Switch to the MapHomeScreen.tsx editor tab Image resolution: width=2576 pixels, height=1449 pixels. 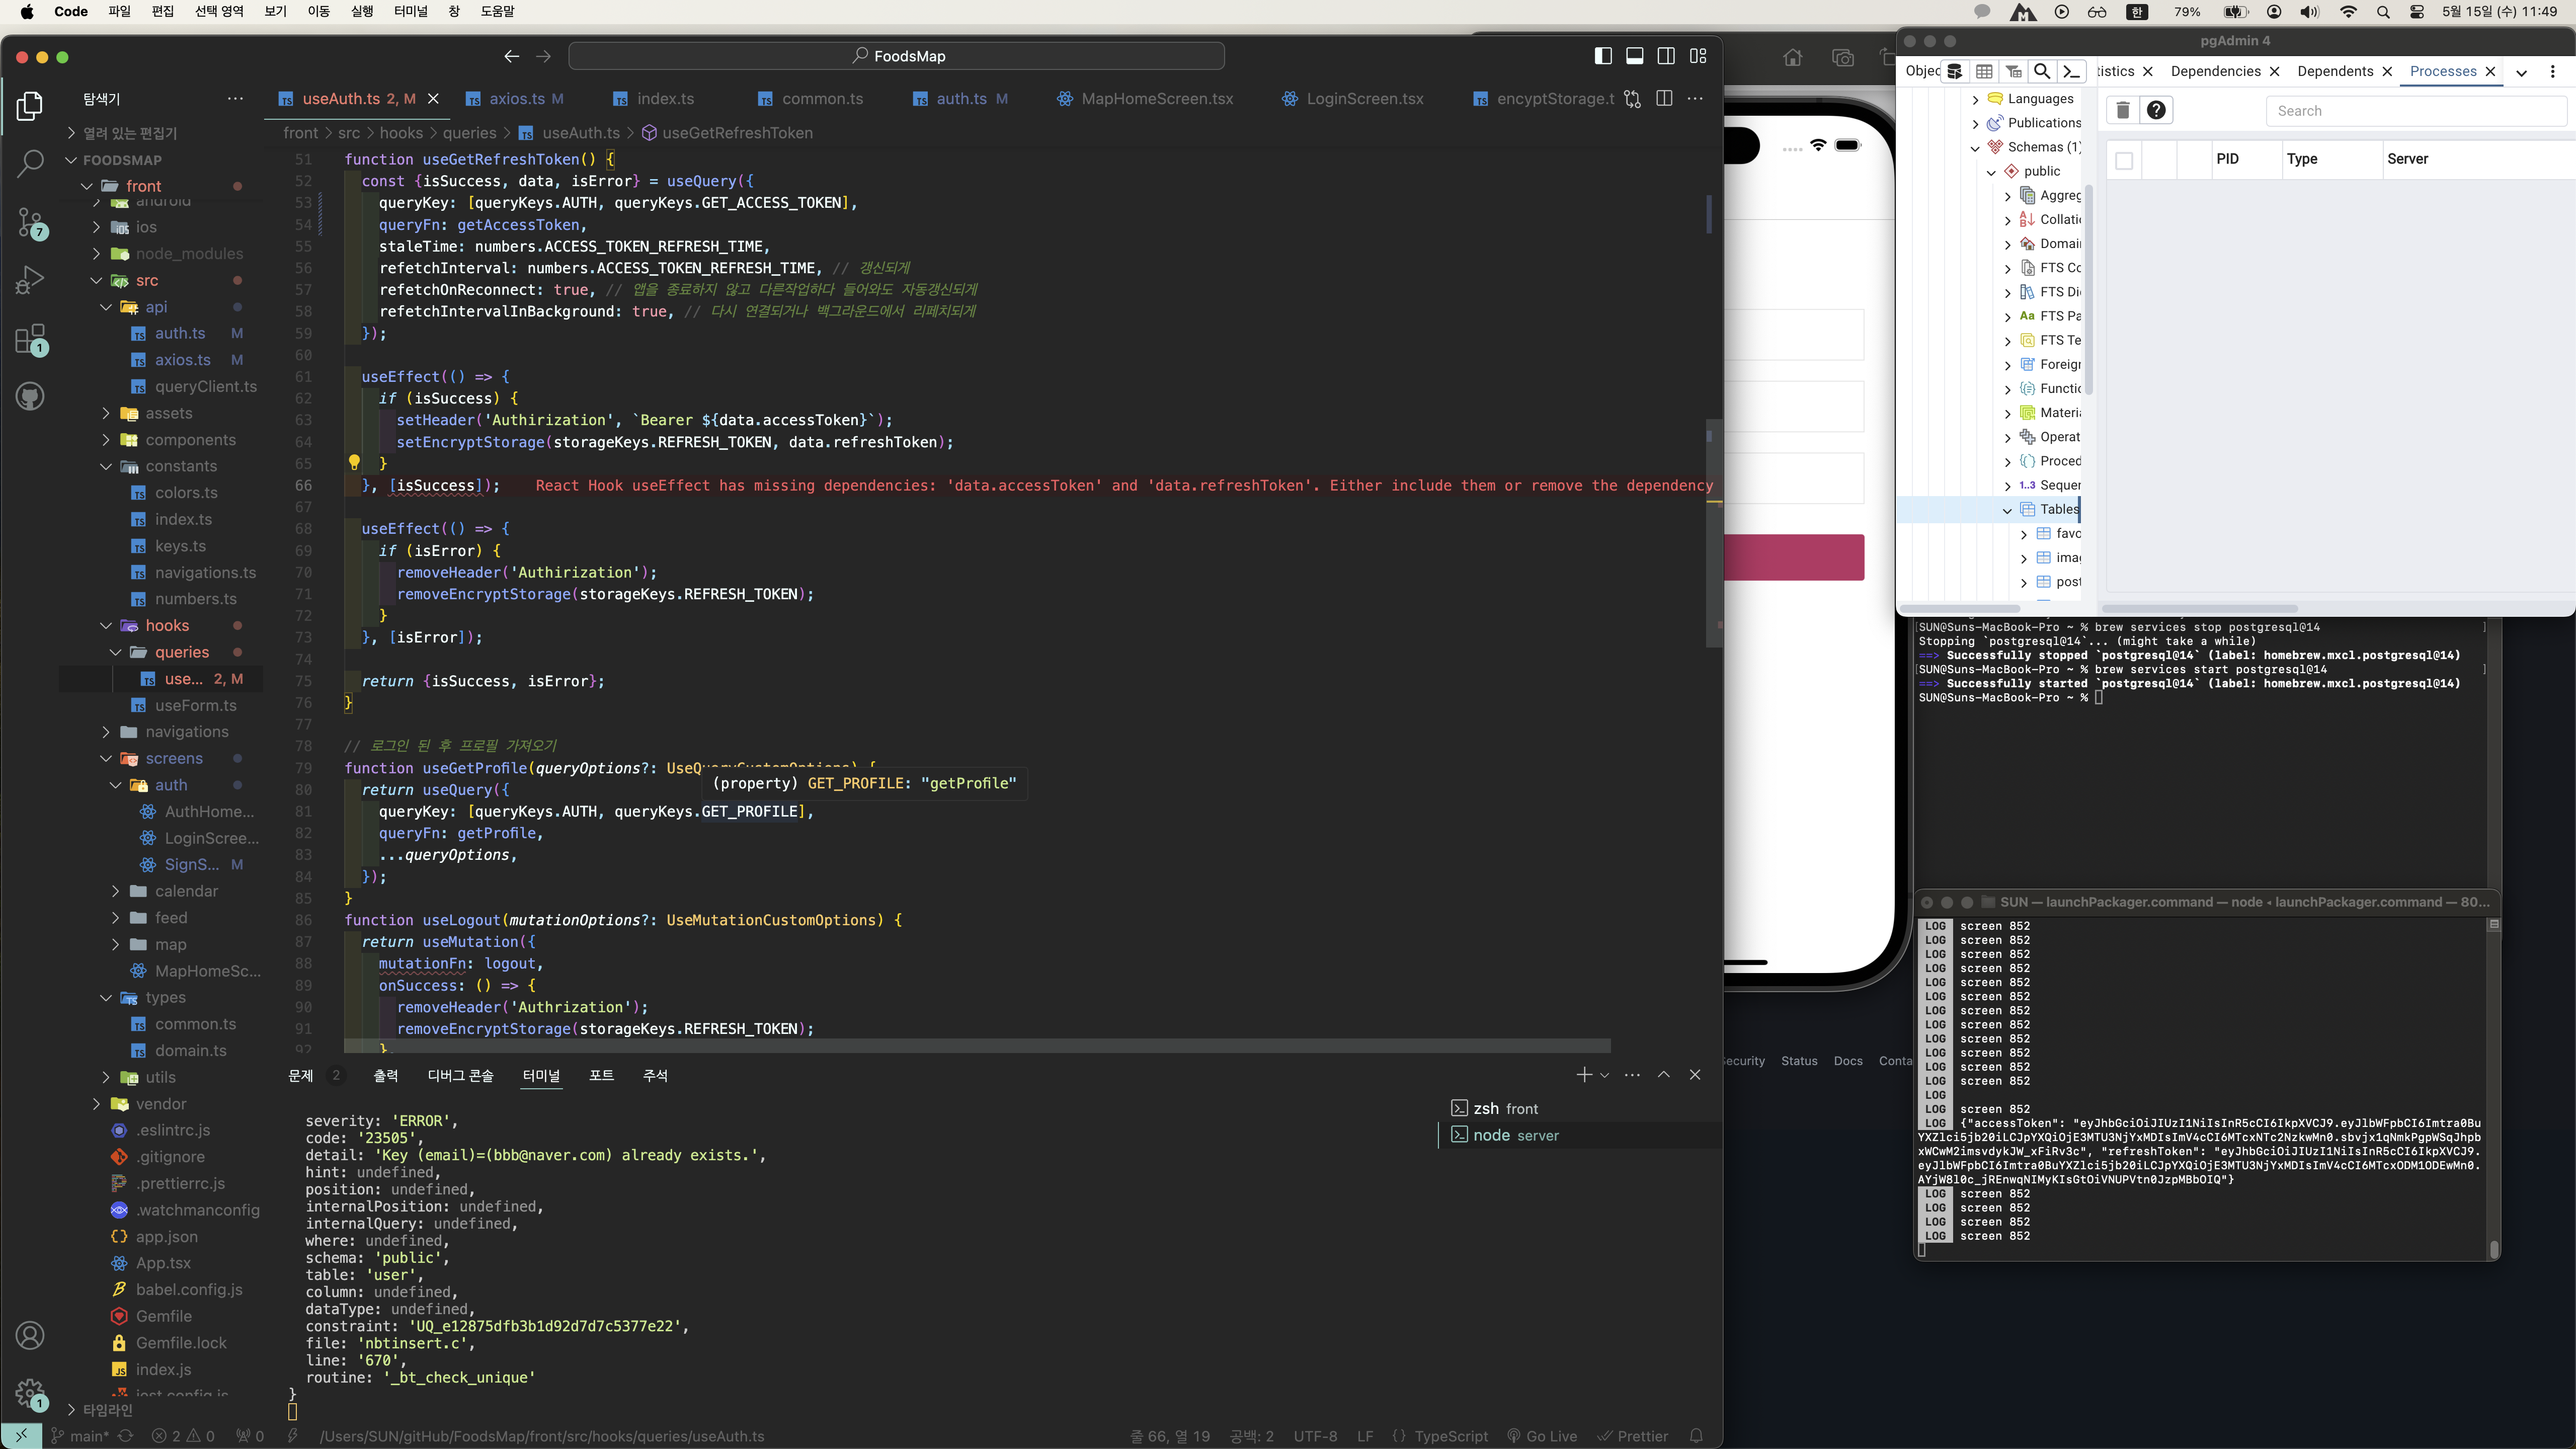coord(1145,99)
